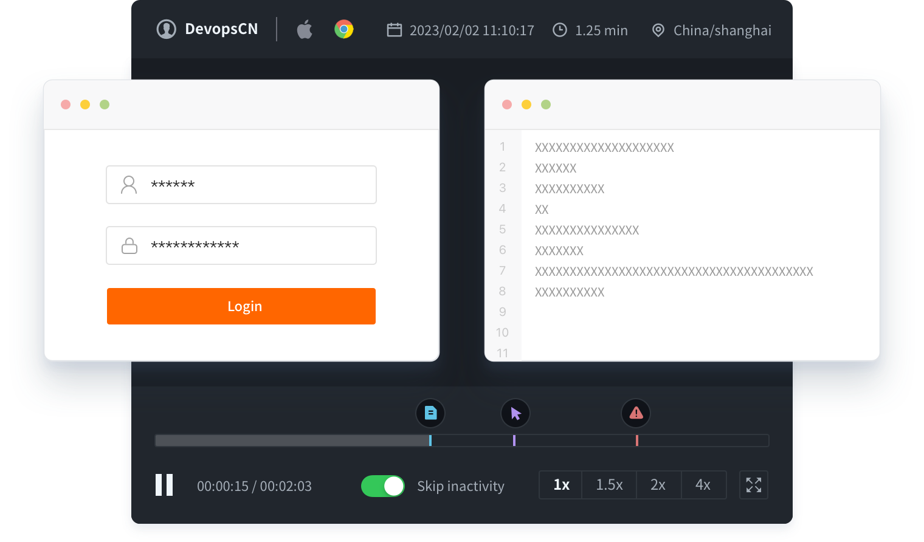This screenshot has height=542, width=924.
Task: Click the location pin icon beside China/shanghai
Action: [658, 30]
